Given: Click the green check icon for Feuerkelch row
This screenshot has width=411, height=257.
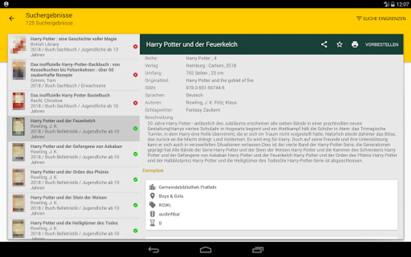Looking at the screenshot, I should click(x=135, y=128).
